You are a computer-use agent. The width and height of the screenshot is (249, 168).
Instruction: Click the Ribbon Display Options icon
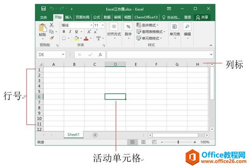pyautogui.click(x=169, y=9)
